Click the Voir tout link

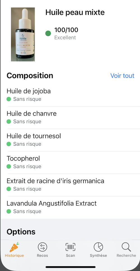pyautogui.click(x=122, y=76)
